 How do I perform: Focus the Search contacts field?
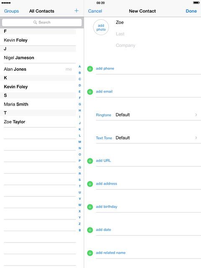[x=42, y=22]
